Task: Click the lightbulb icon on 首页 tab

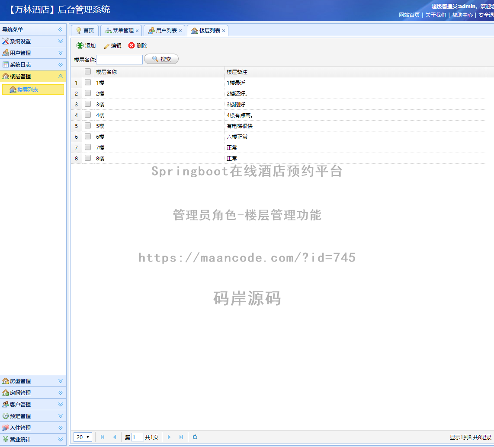Action: point(79,31)
